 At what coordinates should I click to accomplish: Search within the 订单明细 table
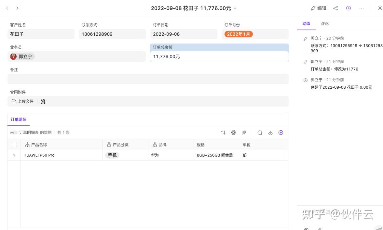click(260, 133)
